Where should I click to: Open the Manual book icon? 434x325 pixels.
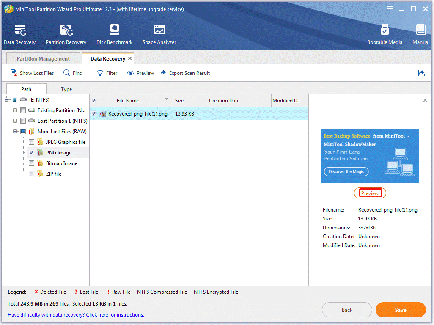420,30
